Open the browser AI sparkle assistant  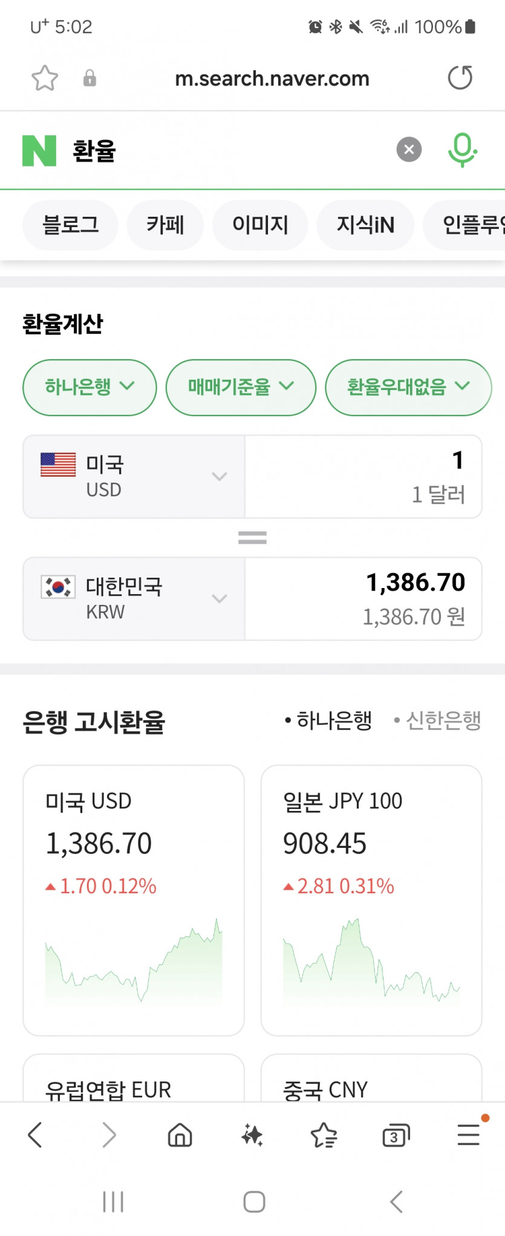click(x=252, y=1135)
